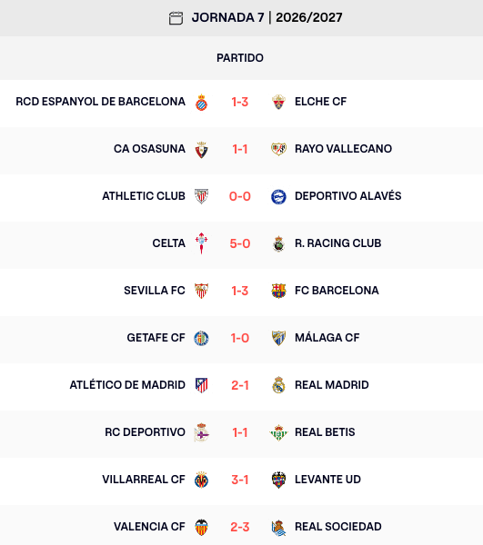
Task: Select the PARTIDO column header
Action: click(x=240, y=58)
